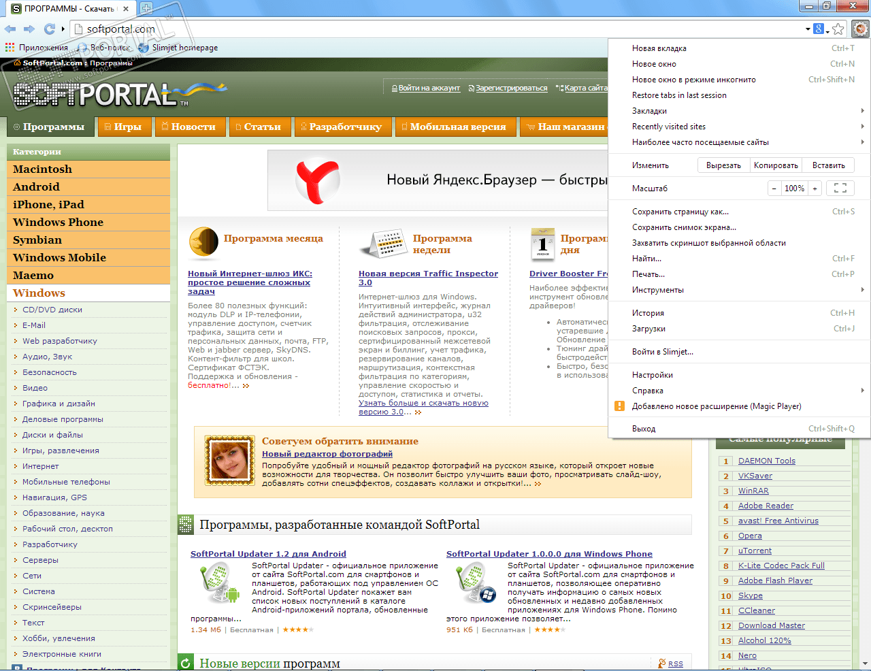Reload the current page

pyautogui.click(x=49, y=29)
